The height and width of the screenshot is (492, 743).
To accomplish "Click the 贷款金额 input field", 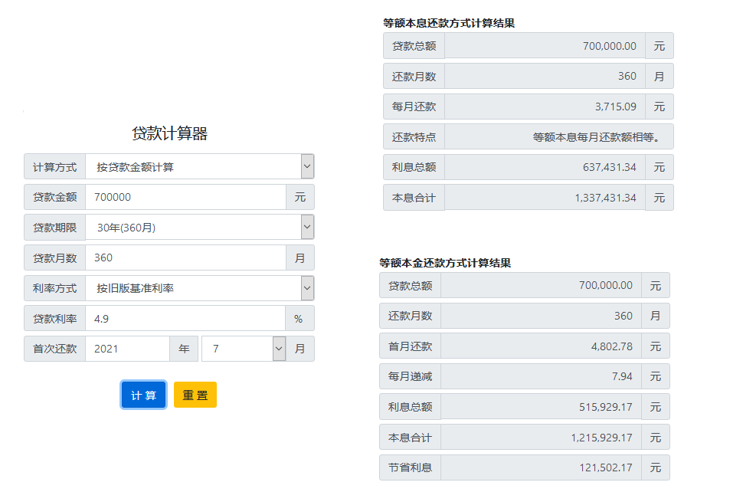I will (185, 197).
